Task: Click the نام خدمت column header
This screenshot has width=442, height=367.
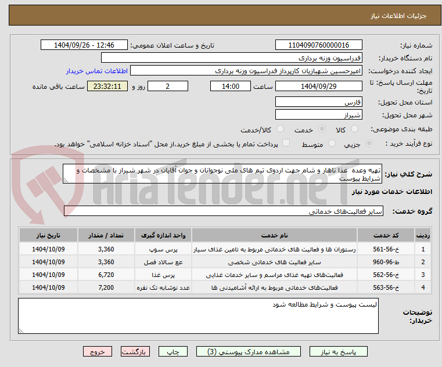Action: (x=274, y=235)
